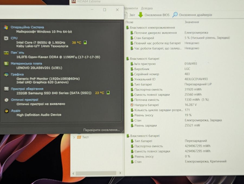Click the hard drive icon by Пристрої зберігання
This screenshot has height=184, width=244.
click(x=7, y=89)
